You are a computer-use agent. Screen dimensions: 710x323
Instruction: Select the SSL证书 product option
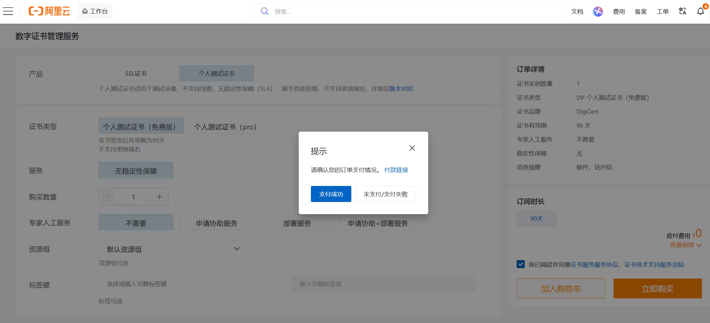(136, 74)
